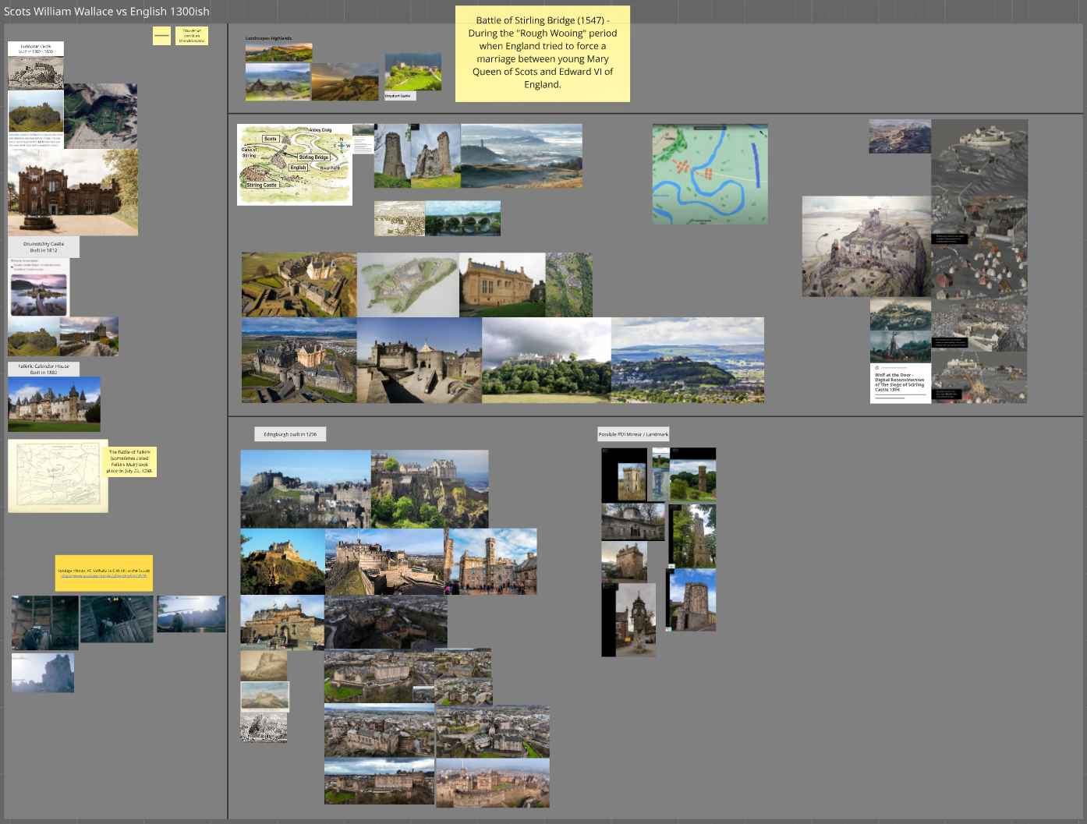
Task: Select the 'Possible POI Mineur / Landmark' label
Action: (x=633, y=434)
